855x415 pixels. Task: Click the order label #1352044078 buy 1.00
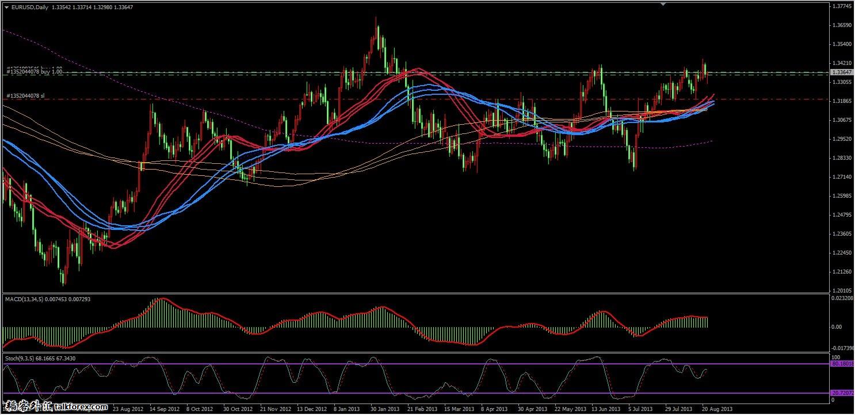point(35,72)
